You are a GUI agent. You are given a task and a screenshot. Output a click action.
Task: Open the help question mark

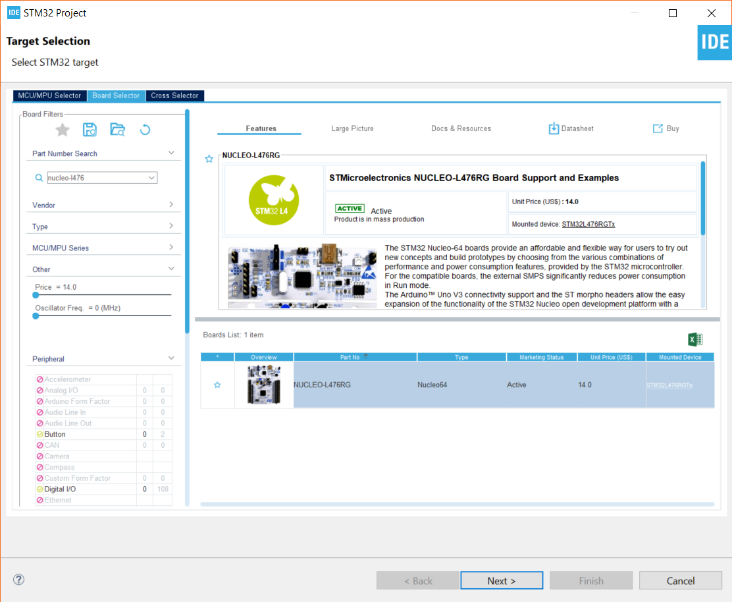[x=18, y=579]
